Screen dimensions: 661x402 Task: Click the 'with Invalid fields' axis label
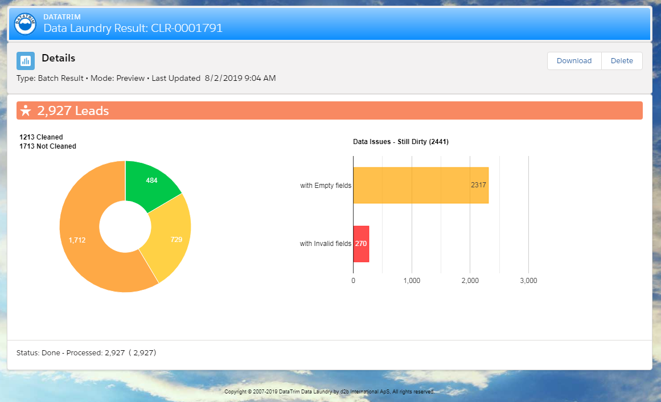325,244
